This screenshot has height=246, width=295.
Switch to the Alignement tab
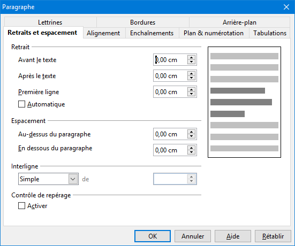tap(103, 33)
